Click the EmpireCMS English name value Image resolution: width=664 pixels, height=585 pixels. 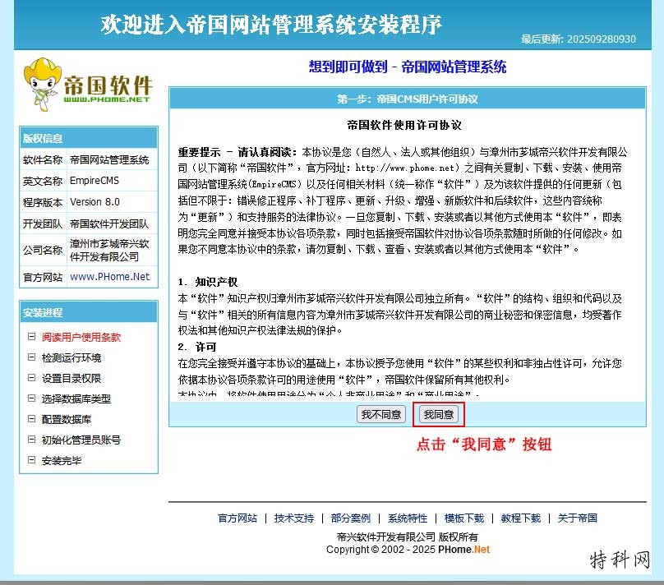point(95,181)
